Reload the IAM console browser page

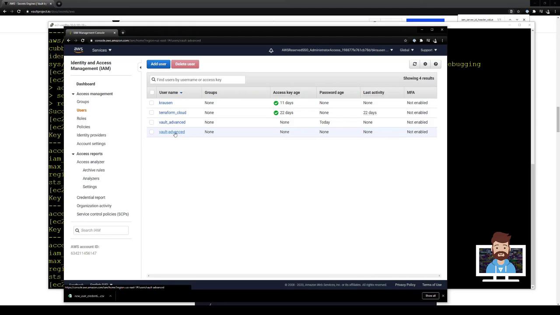83,41
